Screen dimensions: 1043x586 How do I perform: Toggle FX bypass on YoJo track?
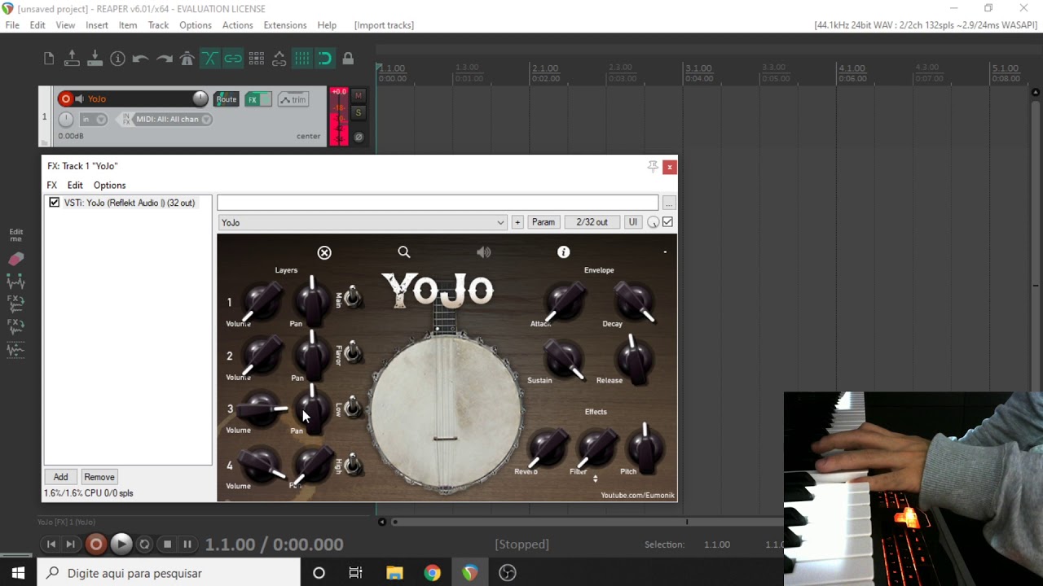click(x=266, y=99)
